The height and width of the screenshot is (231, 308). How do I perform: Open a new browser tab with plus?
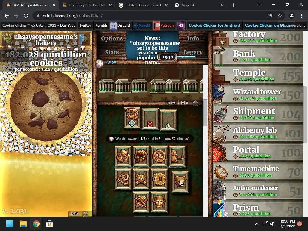pyautogui.click(x=233, y=5)
